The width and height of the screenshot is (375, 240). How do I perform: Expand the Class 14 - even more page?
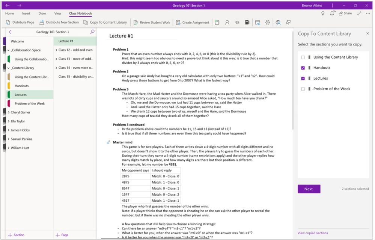point(56,68)
